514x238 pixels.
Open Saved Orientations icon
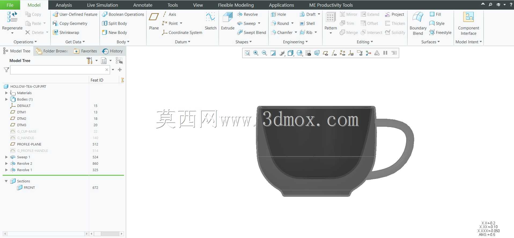point(300,53)
